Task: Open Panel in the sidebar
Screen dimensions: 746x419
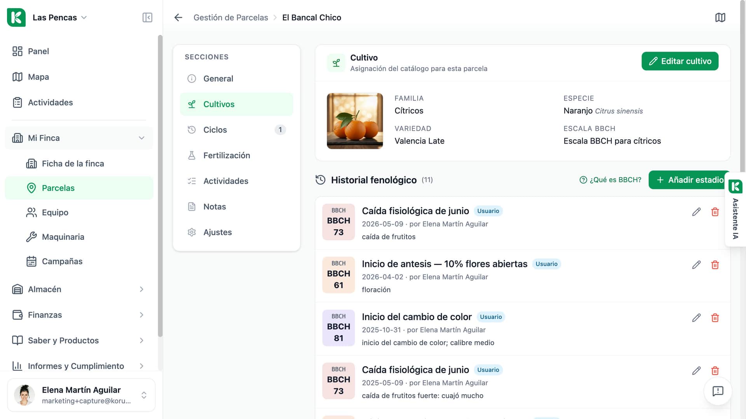Action: coord(79,51)
